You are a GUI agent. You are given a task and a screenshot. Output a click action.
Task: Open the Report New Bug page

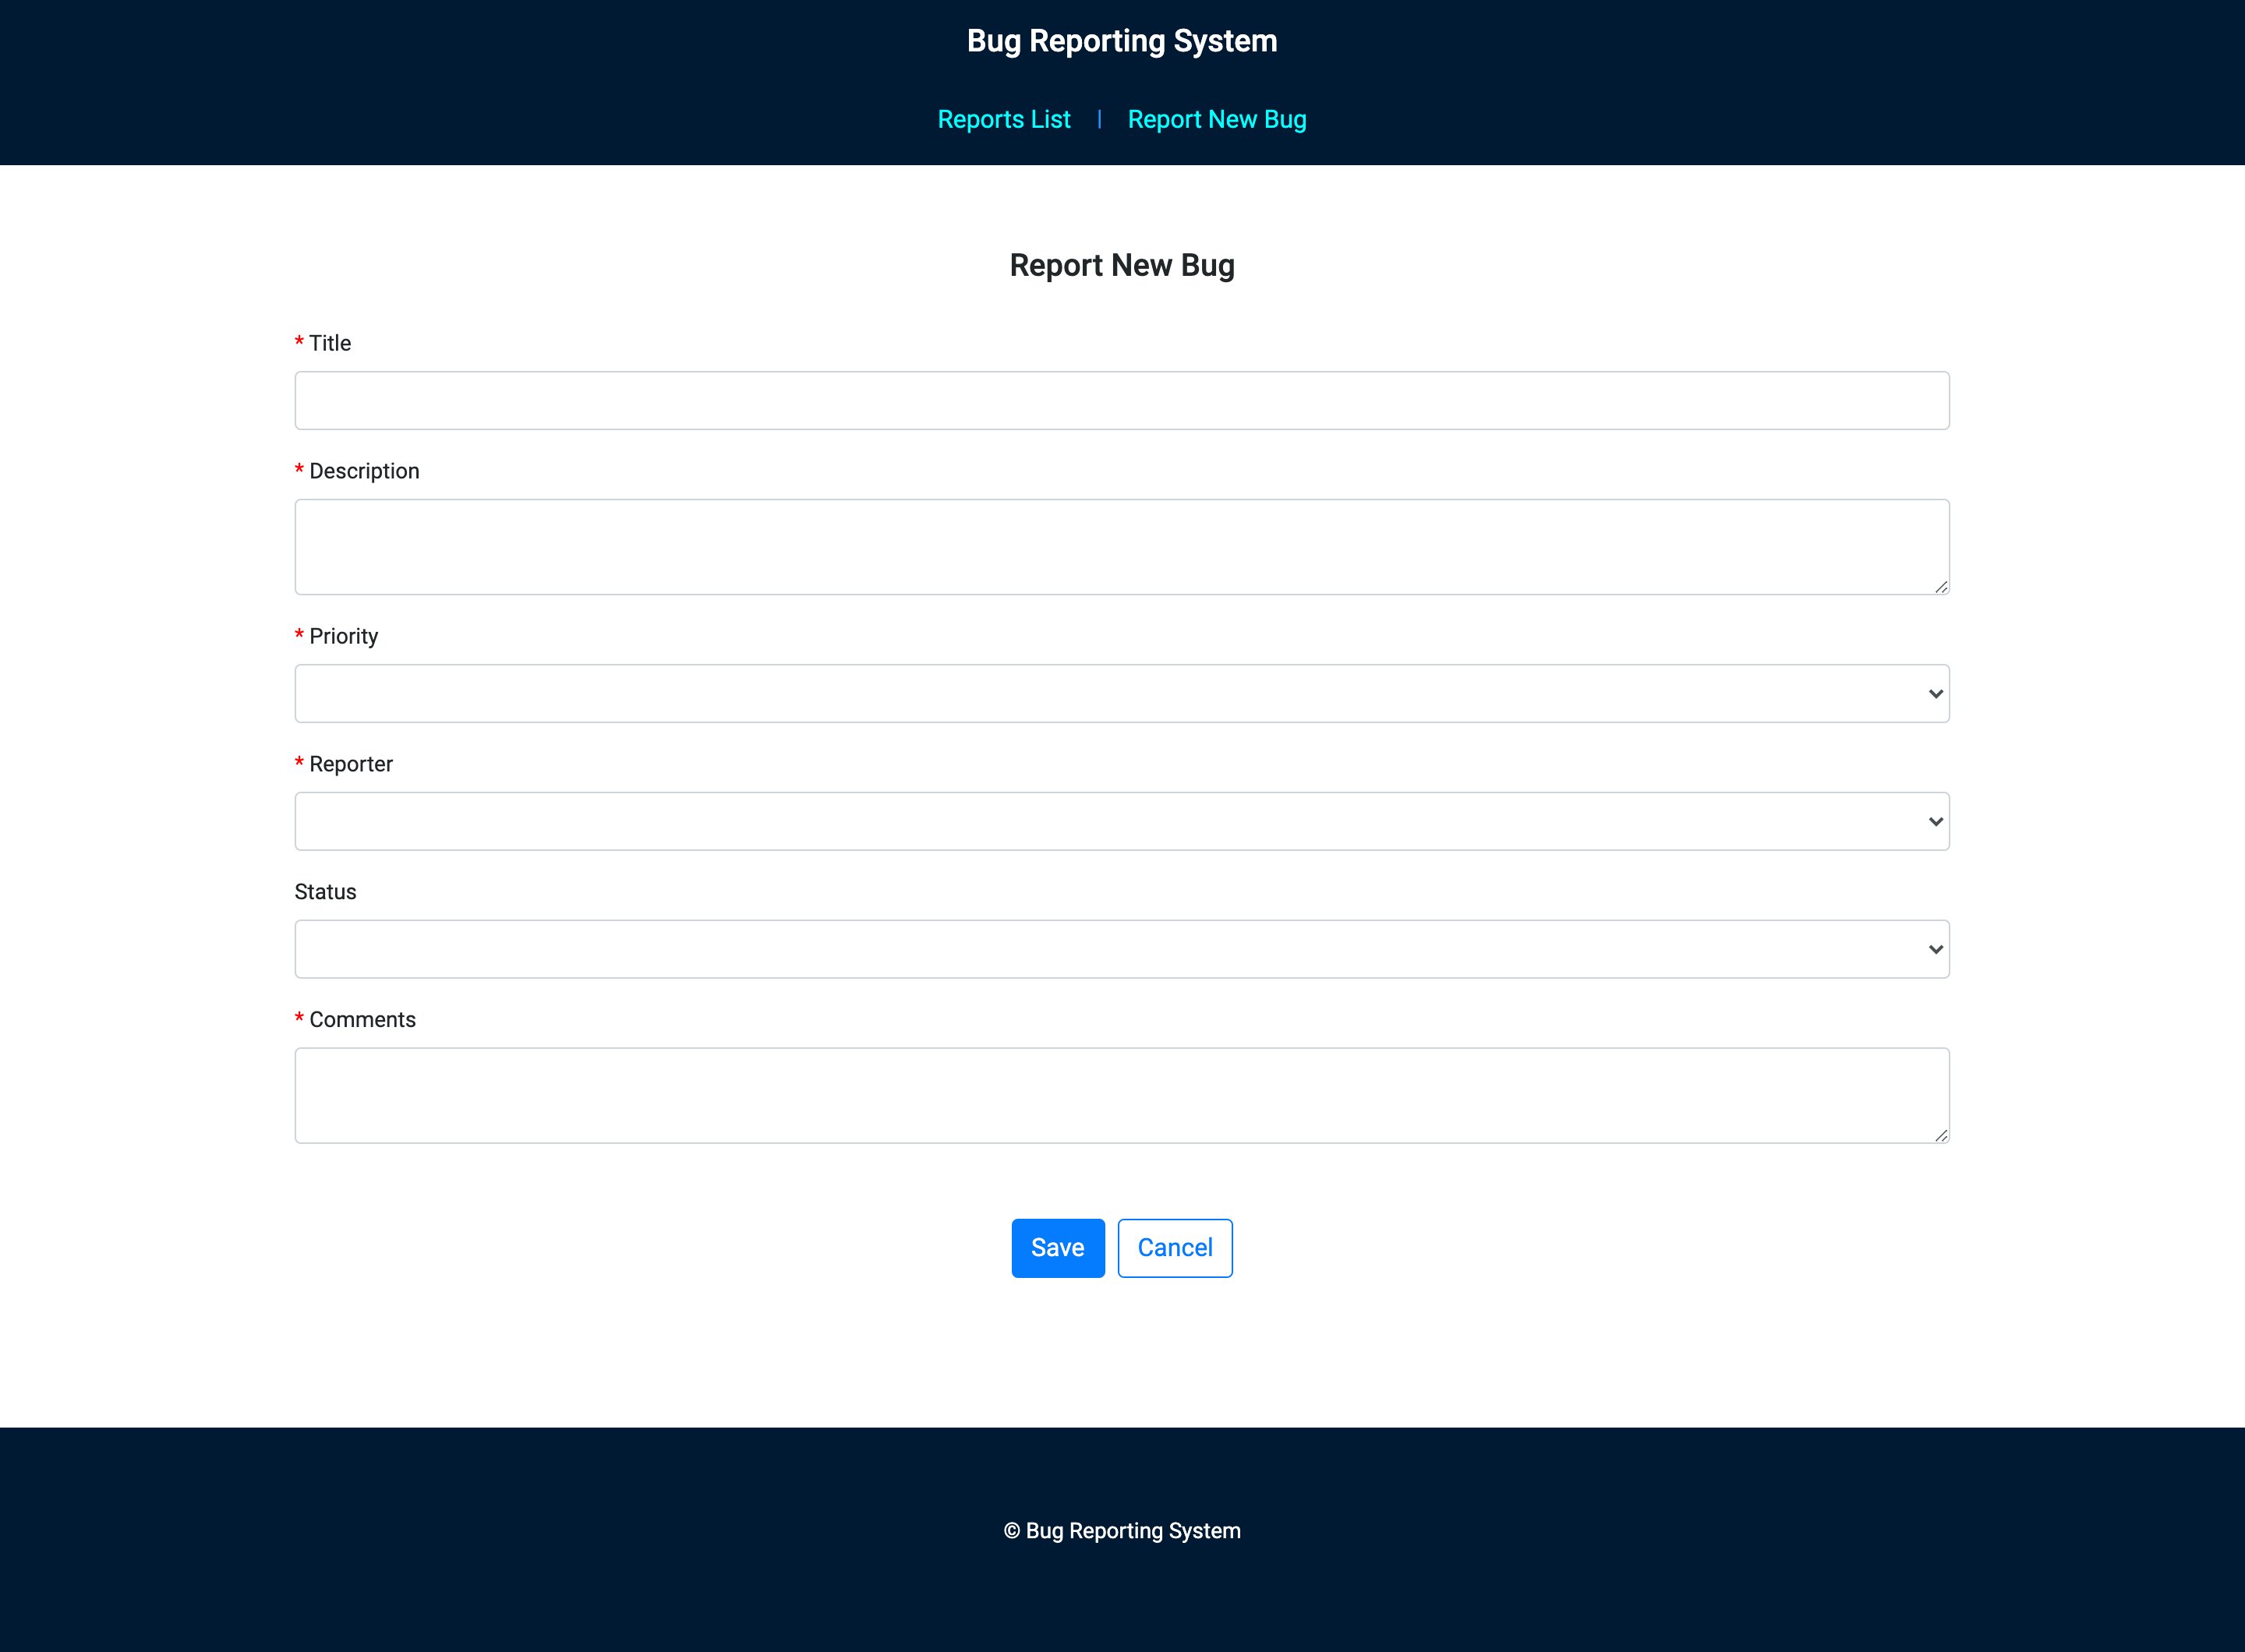point(1217,119)
